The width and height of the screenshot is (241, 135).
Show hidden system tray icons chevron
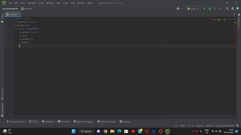point(192,131)
